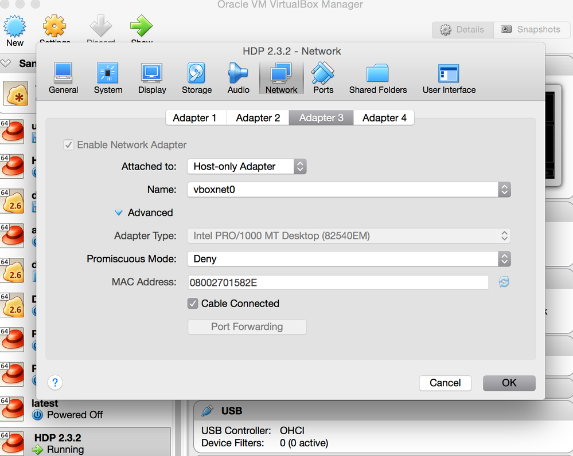The height and width of the screenshot is (456, 573).
Task: Click the New VM toolbar icon
Action: pyautogui.click(x=14, y=26)
